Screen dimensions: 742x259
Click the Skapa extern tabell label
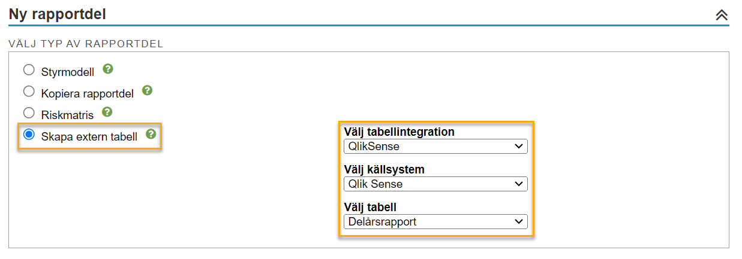[x=89, y=137]
